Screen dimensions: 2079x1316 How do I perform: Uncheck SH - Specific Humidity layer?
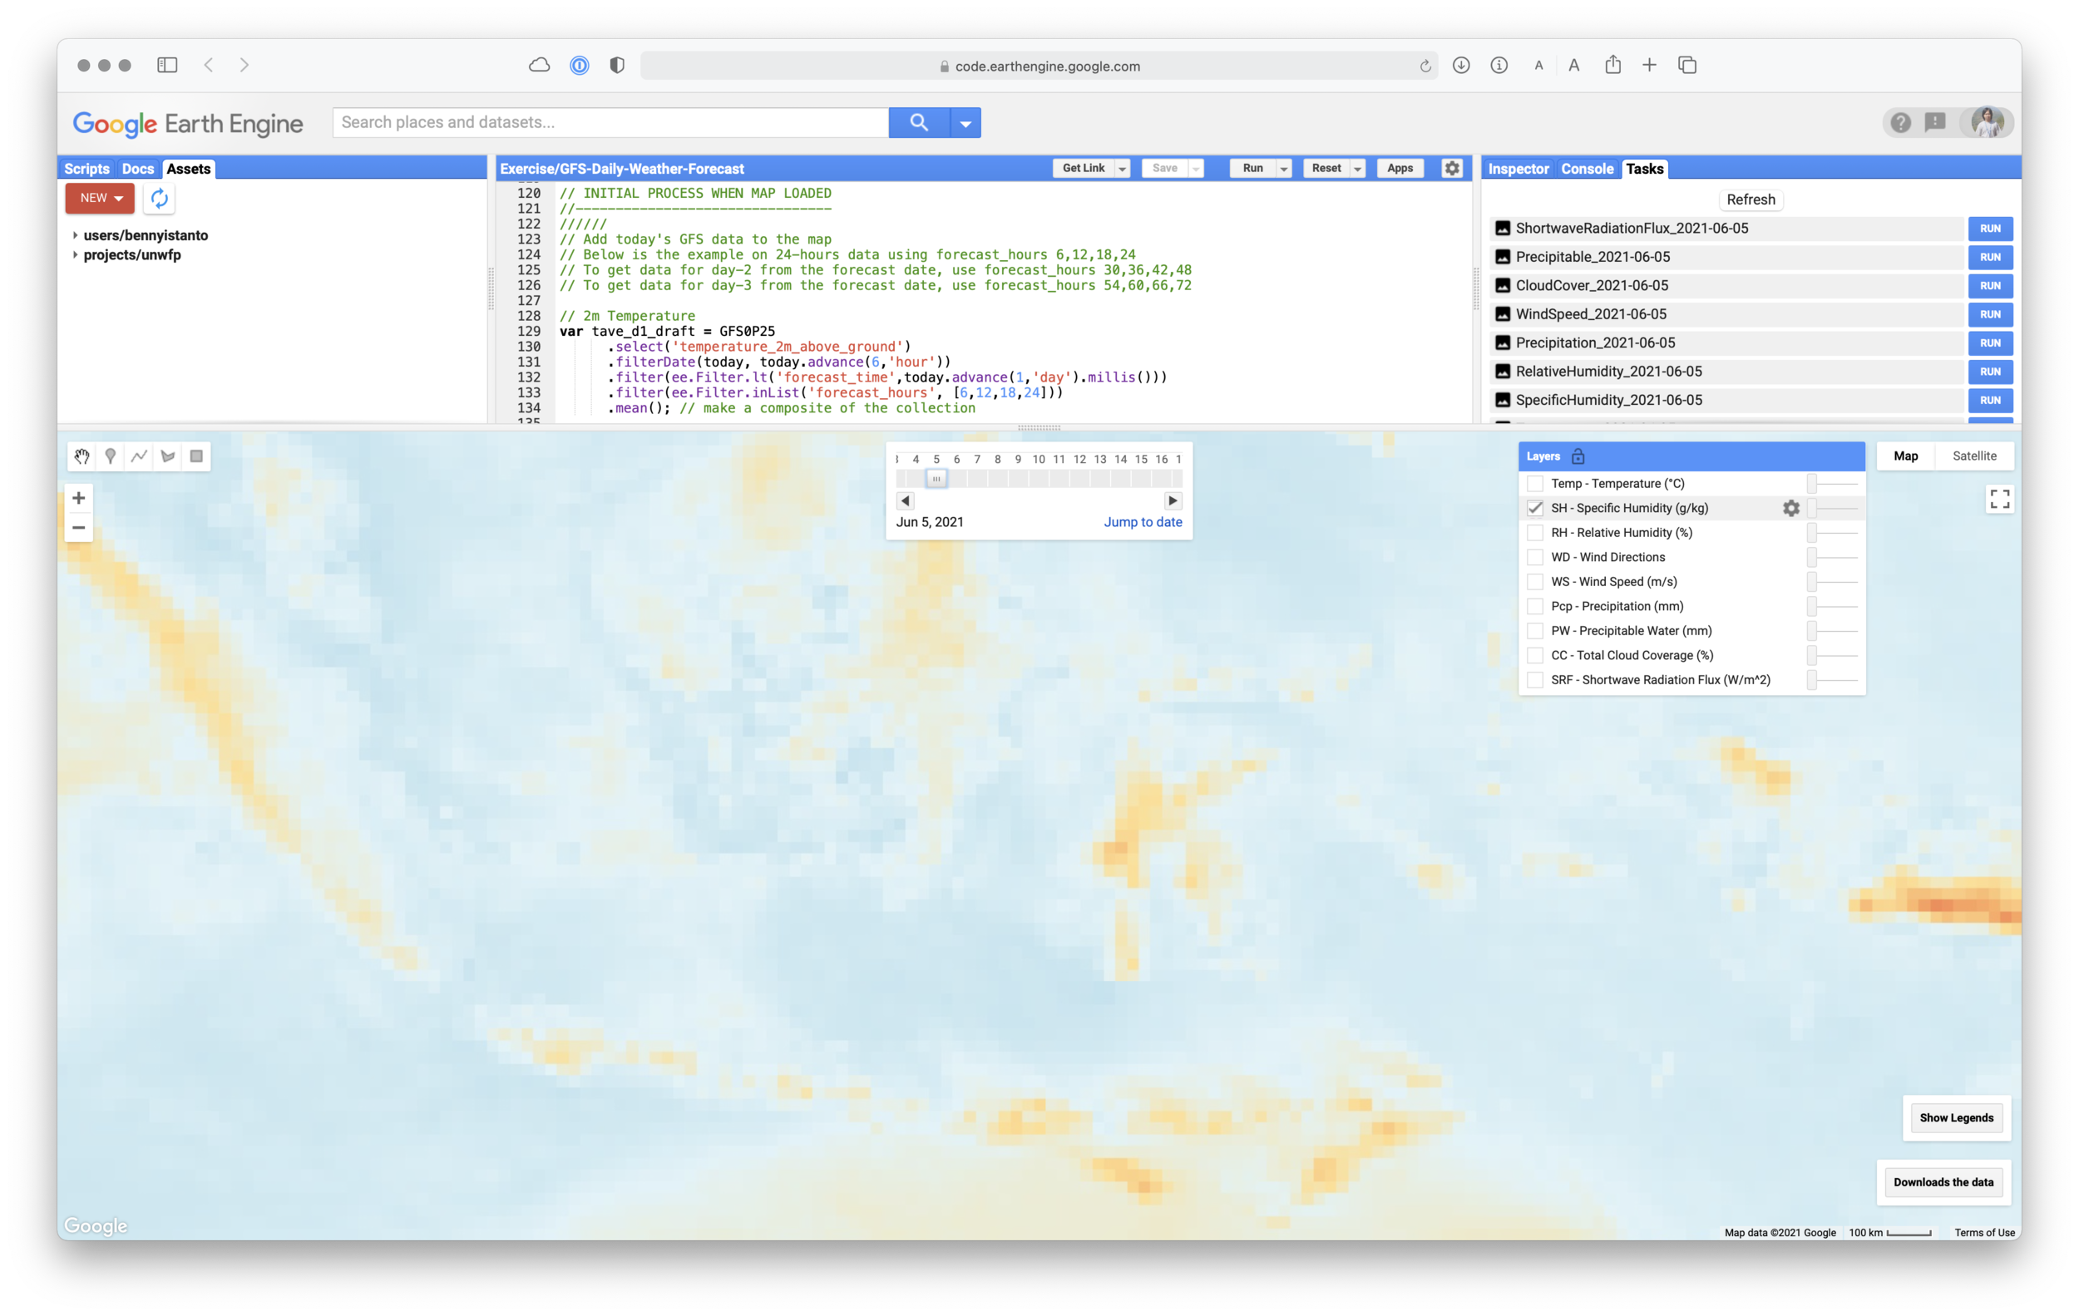[1535, 508]
